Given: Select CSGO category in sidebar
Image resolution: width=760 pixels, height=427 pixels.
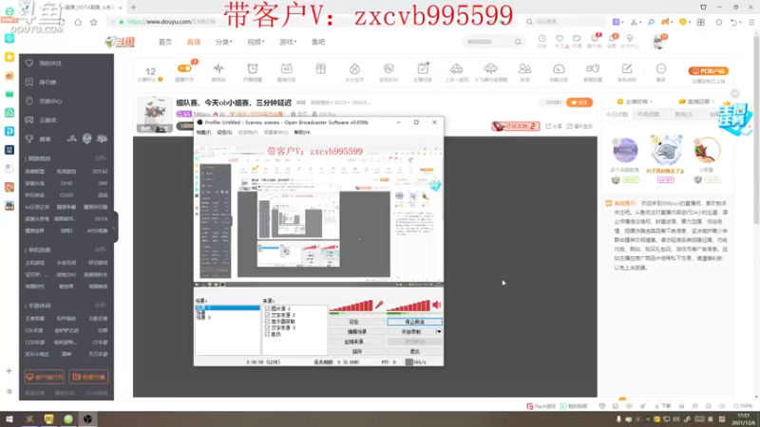Looking at the screenshot, I should pyautogui.click(x=66, y=195).
